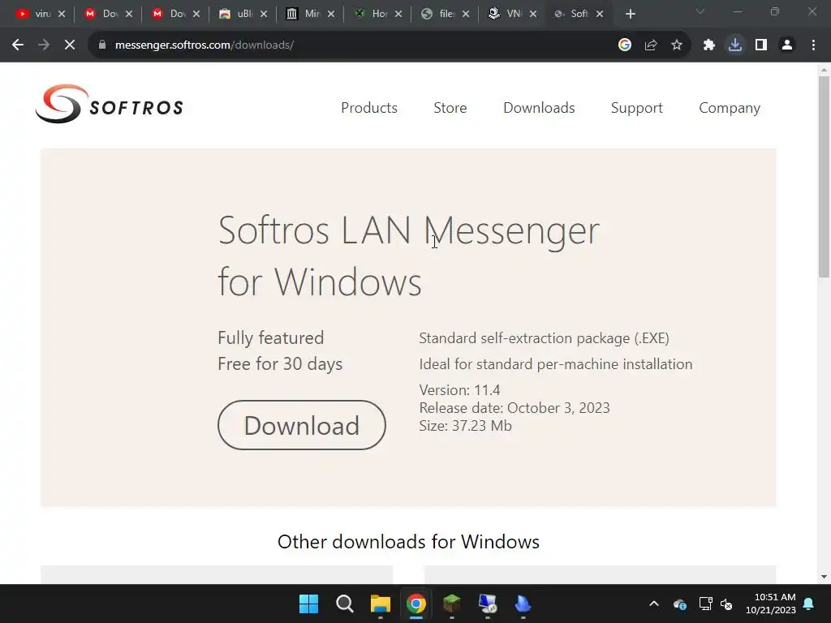
Task: Open Windows Search from taskbar
Action: click(x=344, y=604)
